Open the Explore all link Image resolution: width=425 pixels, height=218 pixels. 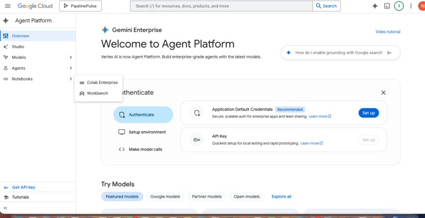pos(282,196)
